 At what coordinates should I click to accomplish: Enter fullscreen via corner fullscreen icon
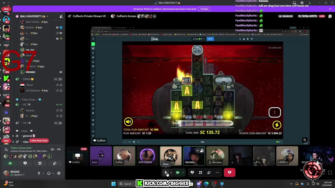330,172
